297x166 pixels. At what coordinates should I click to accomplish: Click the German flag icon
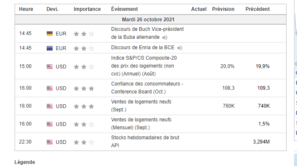click(x=50, y=34)
